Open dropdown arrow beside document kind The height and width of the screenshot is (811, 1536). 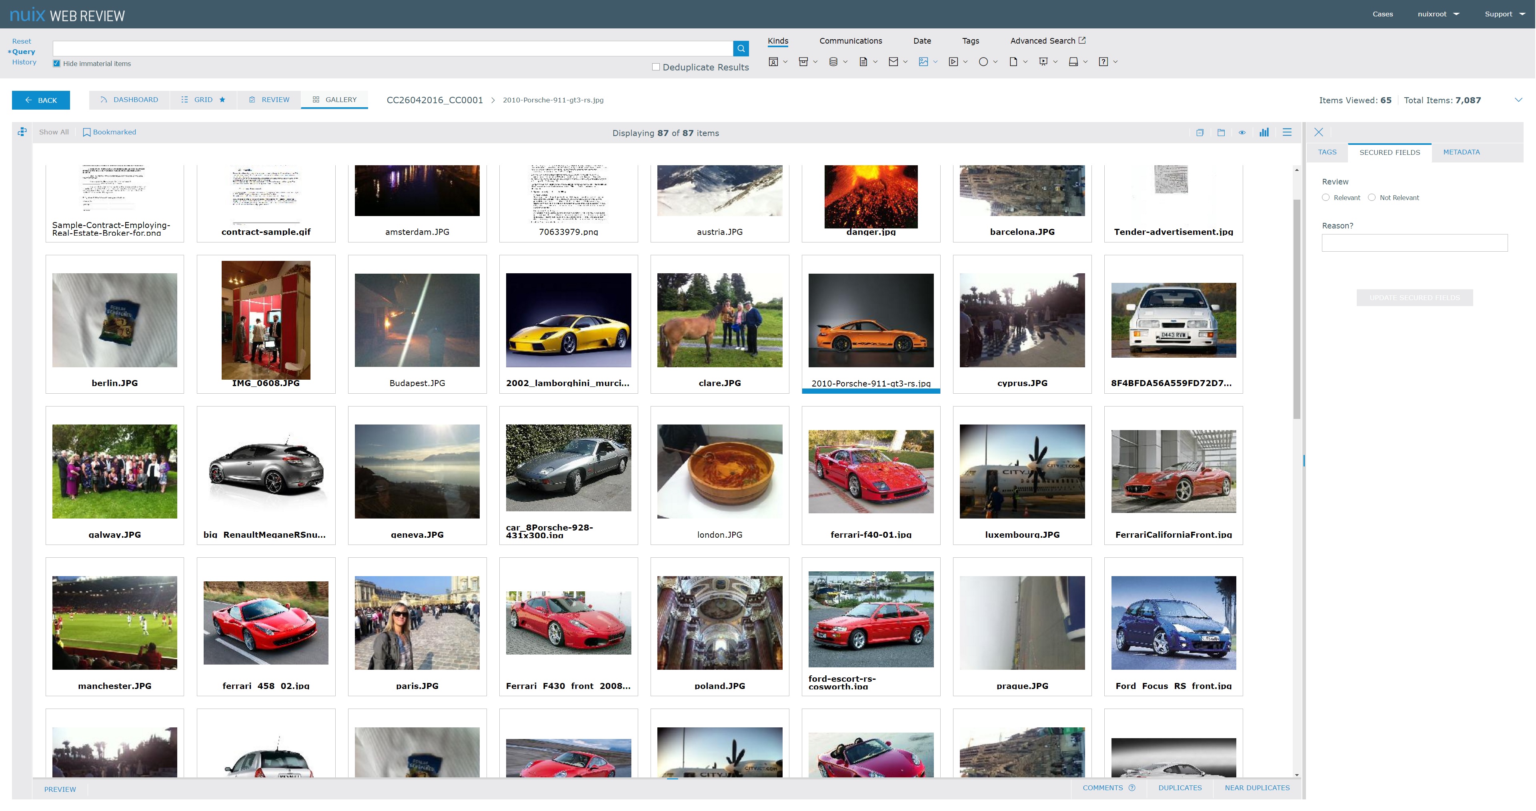point(875,62)
